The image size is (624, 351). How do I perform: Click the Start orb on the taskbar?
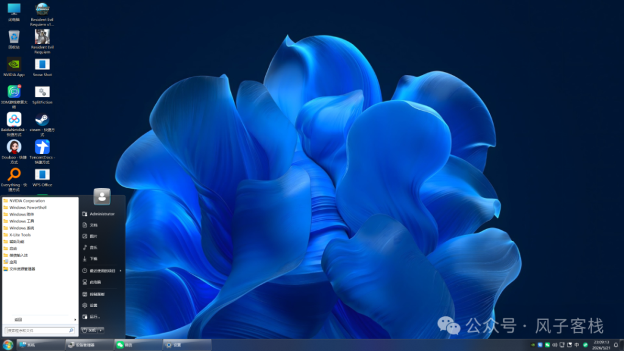pyautogui.click(x=7, y=345)
